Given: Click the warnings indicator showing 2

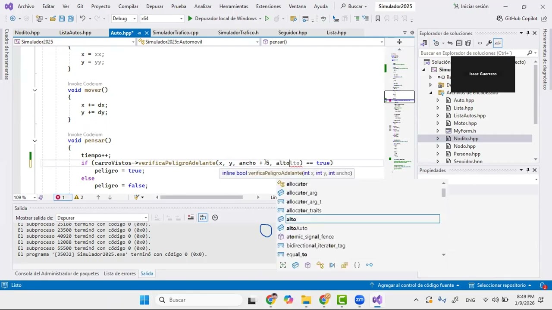Looking at the screenshot, I should click(78, 197).
